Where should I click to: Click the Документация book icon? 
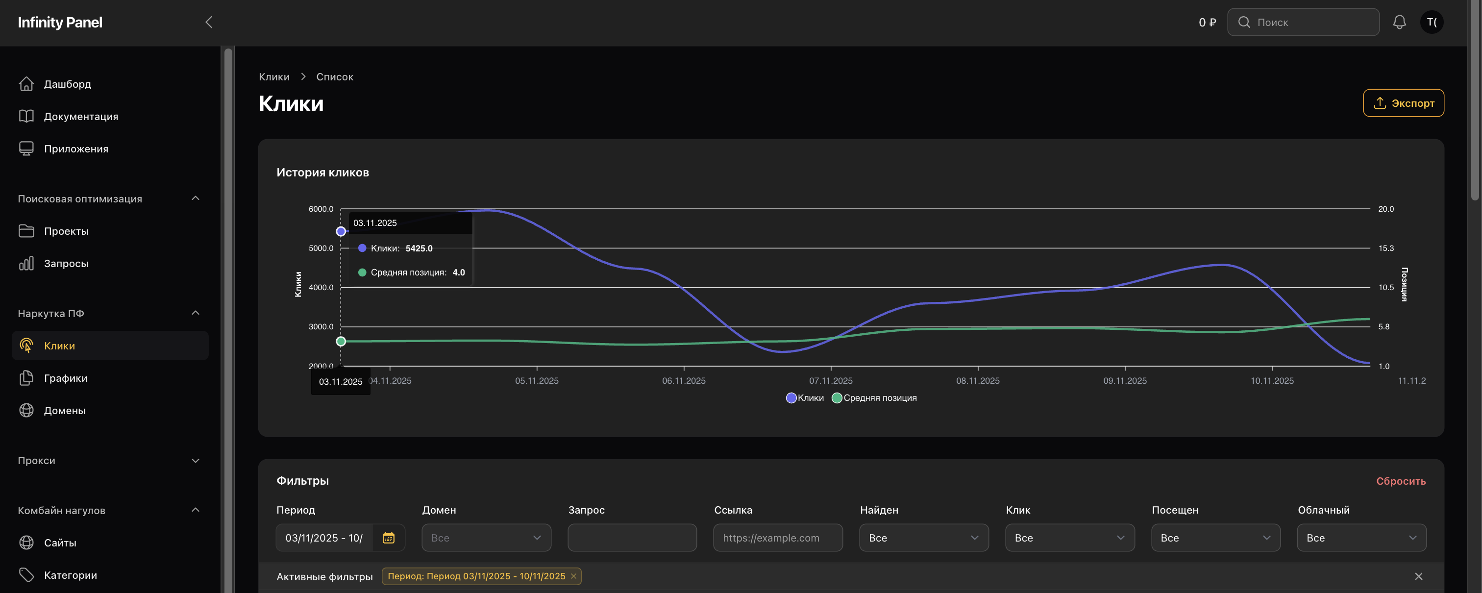coord(26,116)
